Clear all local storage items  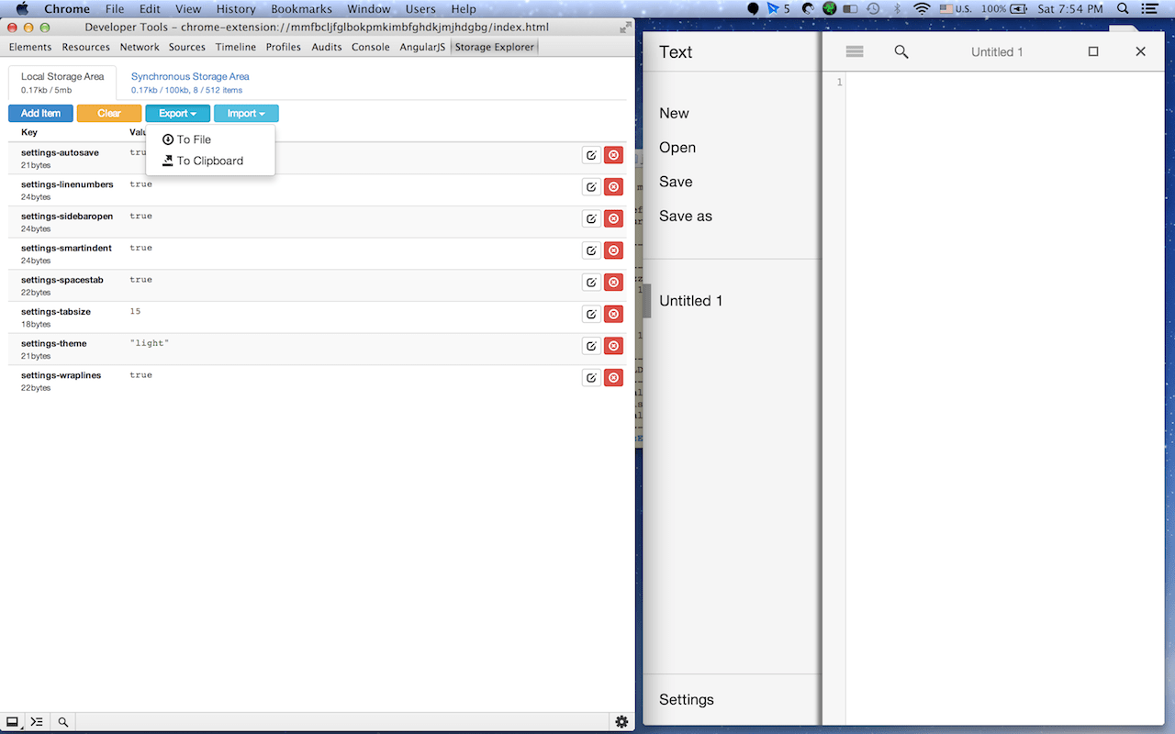click(108, 113)
